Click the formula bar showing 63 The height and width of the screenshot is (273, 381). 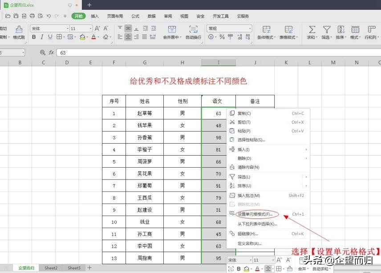(219, 52)
